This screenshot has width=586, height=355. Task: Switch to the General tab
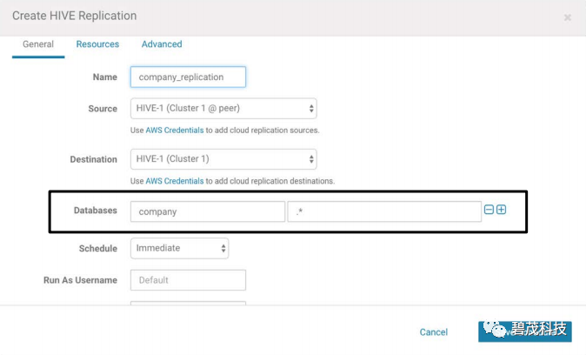pyautogui.click(x=38, y=44)
